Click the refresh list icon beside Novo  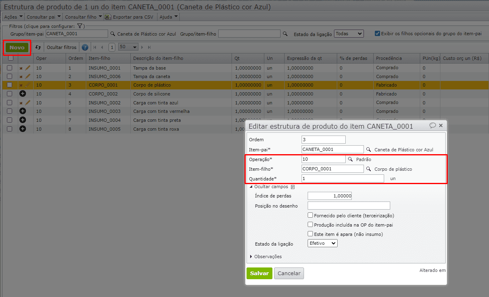click(x=38, y=47)
